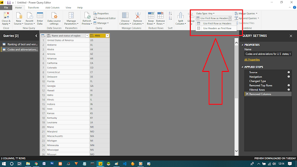Open the Data Type: Any dropdown
297x167 pixels.
click(x=205, y=13)
